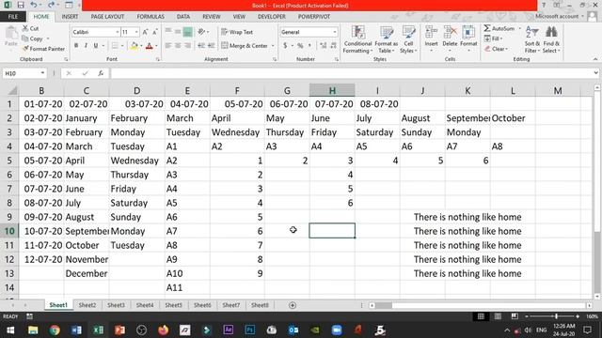Click the Increase Decimal icon

[324, 46]
